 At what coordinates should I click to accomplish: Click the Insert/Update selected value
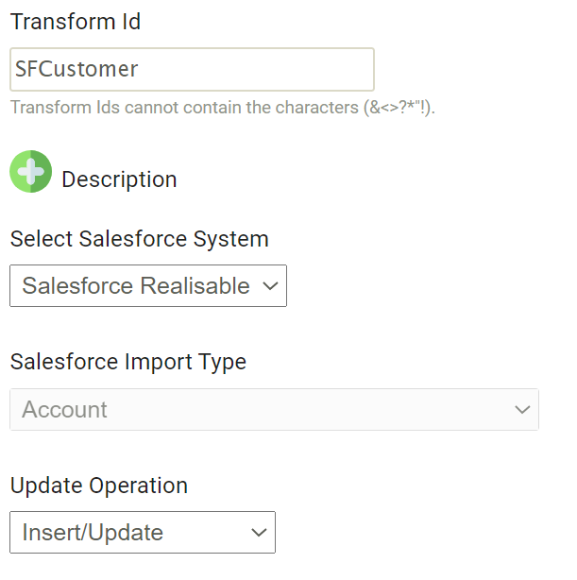coord(93,533)
